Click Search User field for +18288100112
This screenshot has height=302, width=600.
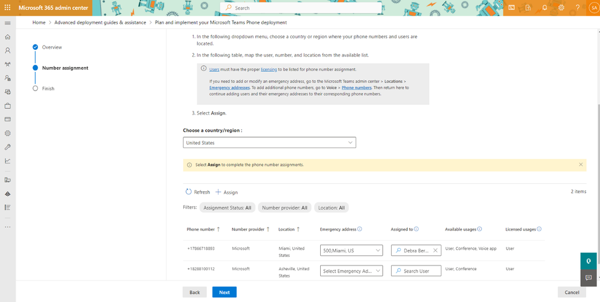(x=416, y=271)
